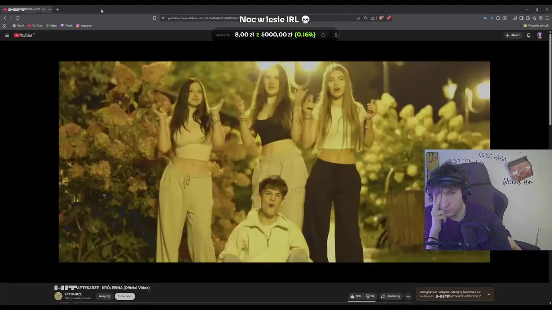Image resolution: width=552 pixels, height=310 pixels.
Task: Go back with the browser back arrow
Action: click(5, 18)
